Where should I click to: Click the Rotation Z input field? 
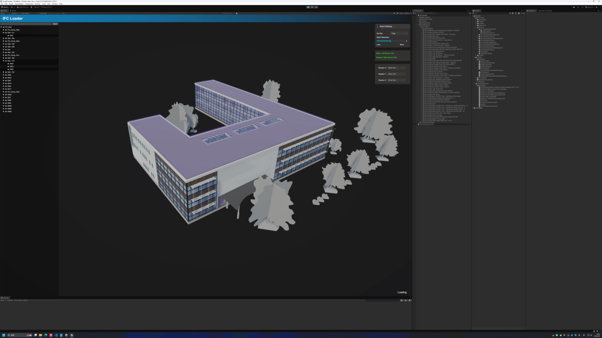(397, 80)
